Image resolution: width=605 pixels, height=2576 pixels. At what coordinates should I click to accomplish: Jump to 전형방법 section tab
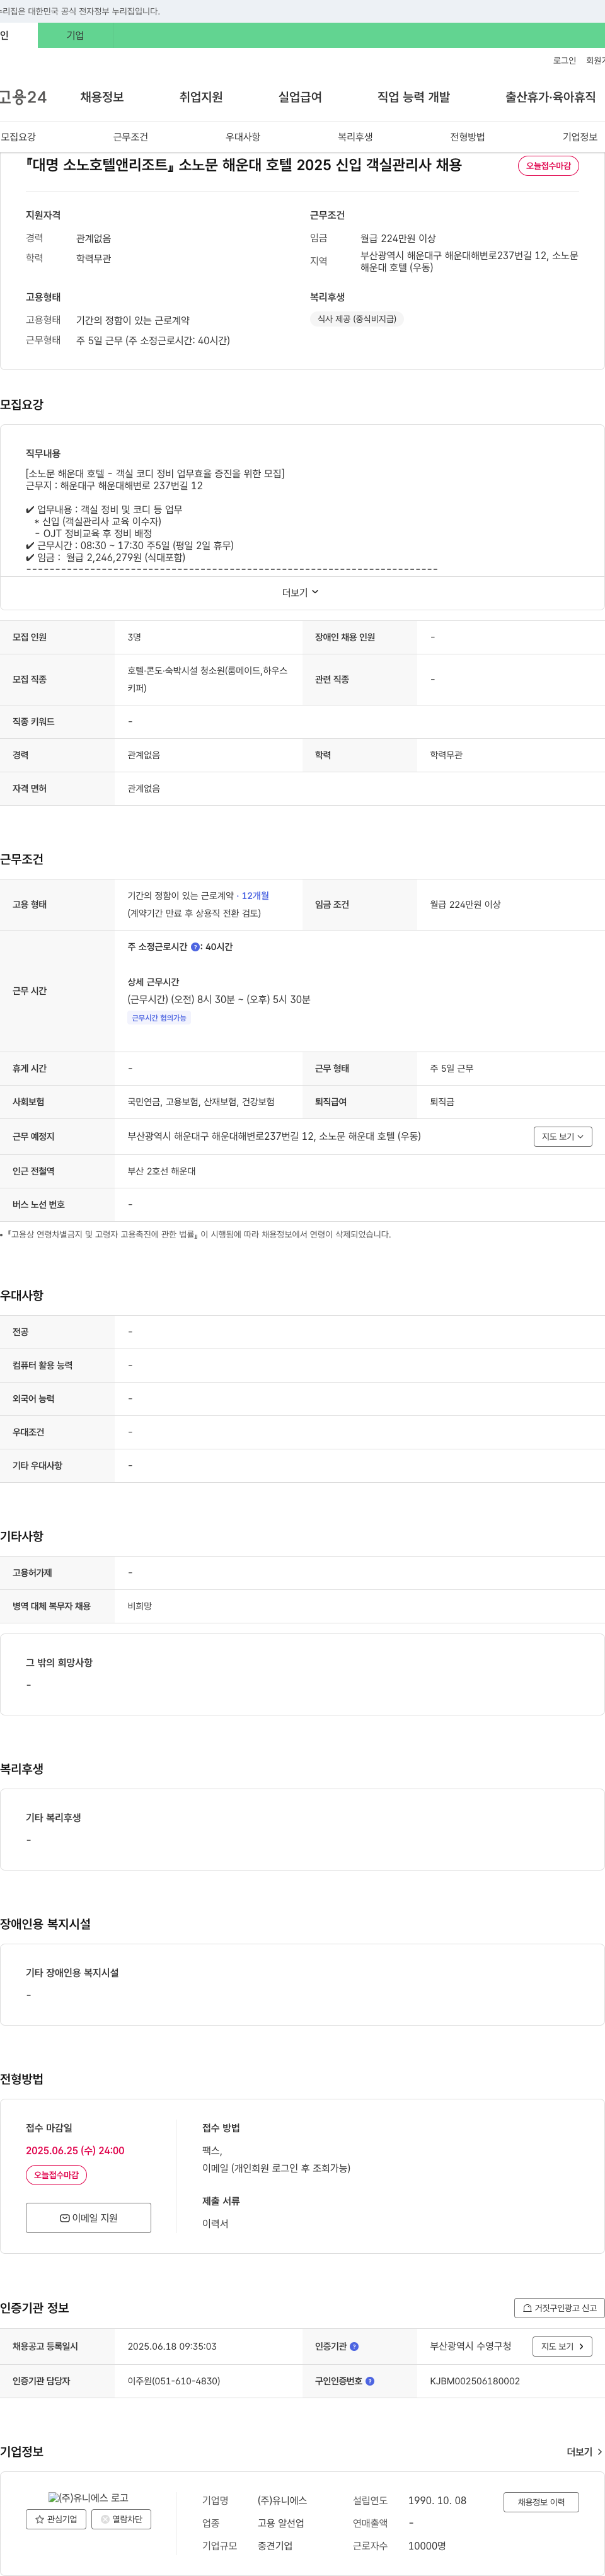pyautogui.click(x=467, y=137)
